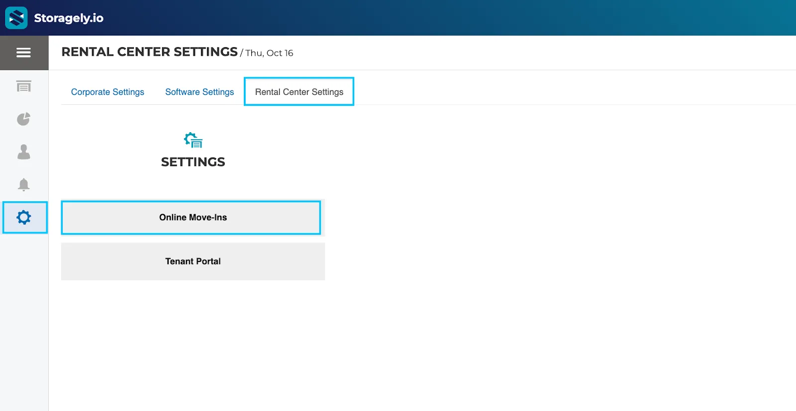Switch to Corporate Settings tab
796x411 pixels.
(107, 92)
